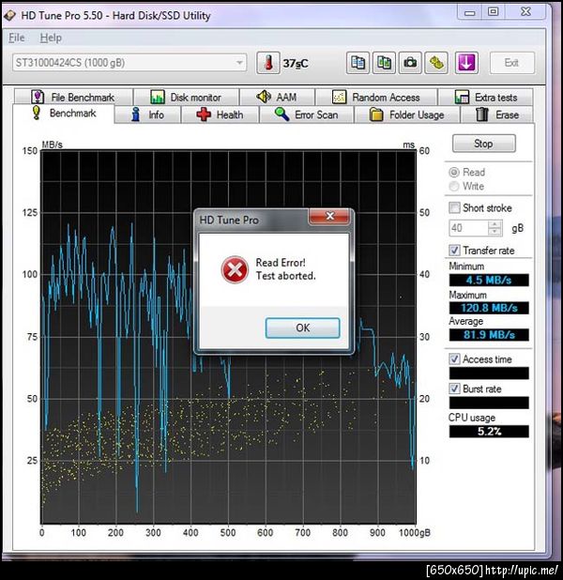Enable the Short stroke checkbox
Image resolution: width=563 pixels, height=580 pixels.
point(454,208)
